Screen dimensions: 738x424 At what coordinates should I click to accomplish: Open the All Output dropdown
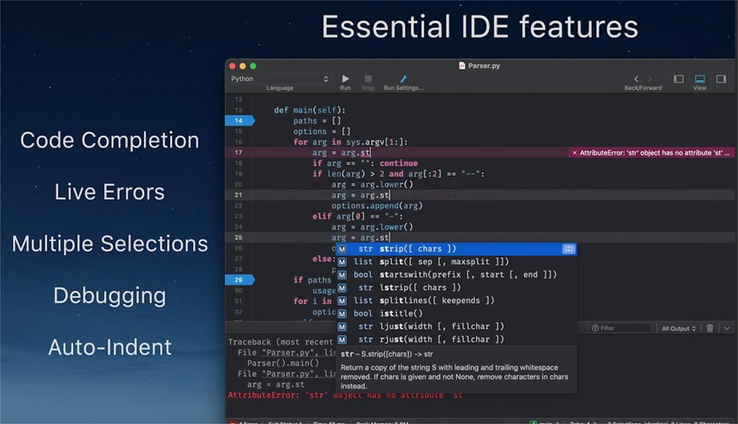tap(678, 328)
